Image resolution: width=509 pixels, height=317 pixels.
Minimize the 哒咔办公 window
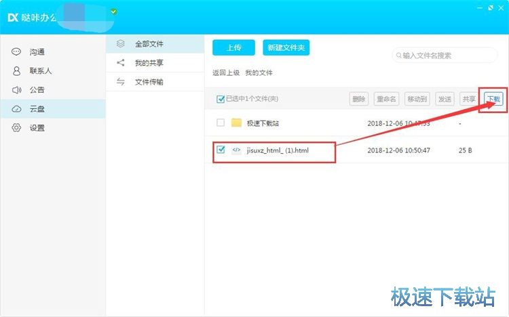(x=480, y=7)
